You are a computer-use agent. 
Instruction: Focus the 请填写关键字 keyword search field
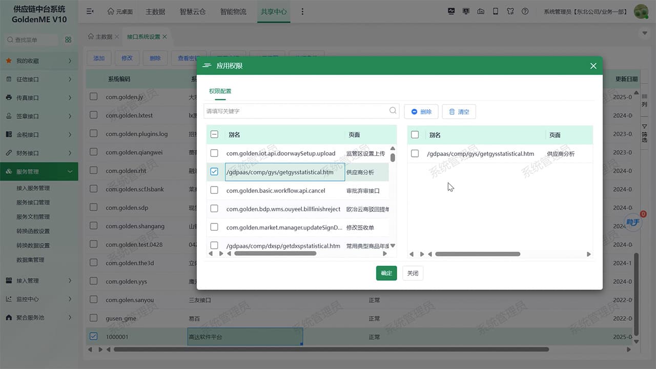point(296,111)
